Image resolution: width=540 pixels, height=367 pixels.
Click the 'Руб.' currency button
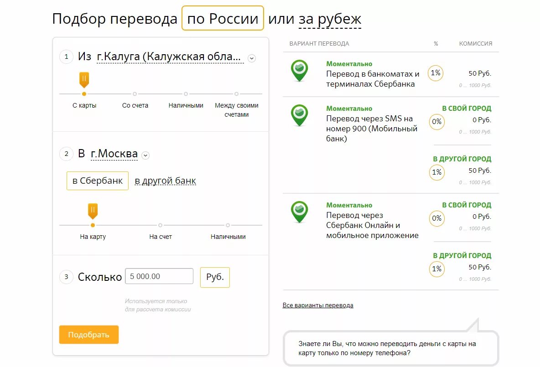[215, 277]
